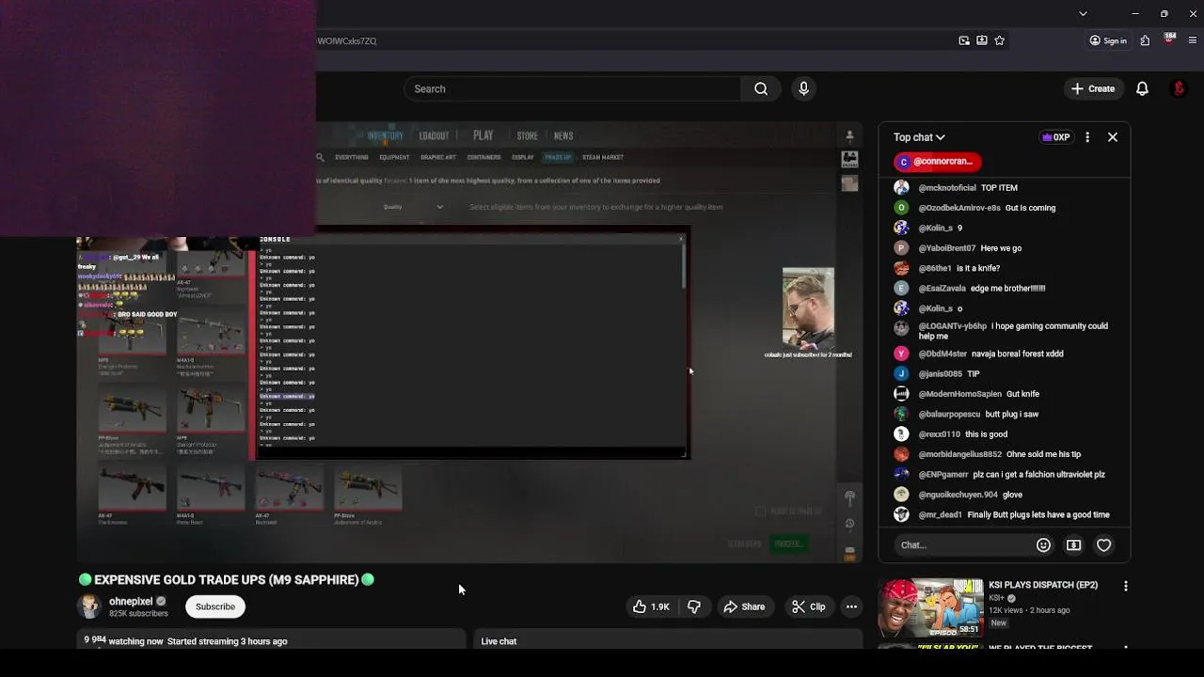The width and height of the screenshot is (1204, 677).
Task: Click the in-game green Proceed button
Action: 788,543
